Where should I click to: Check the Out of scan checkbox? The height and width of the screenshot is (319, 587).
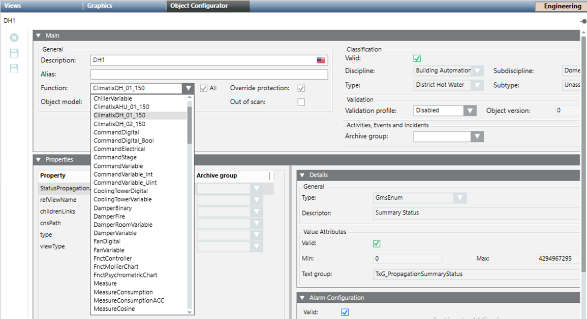point(301,102)
